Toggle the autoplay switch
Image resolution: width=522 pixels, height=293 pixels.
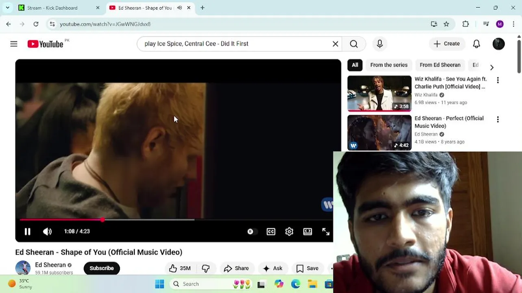click(x=252, y=232)
